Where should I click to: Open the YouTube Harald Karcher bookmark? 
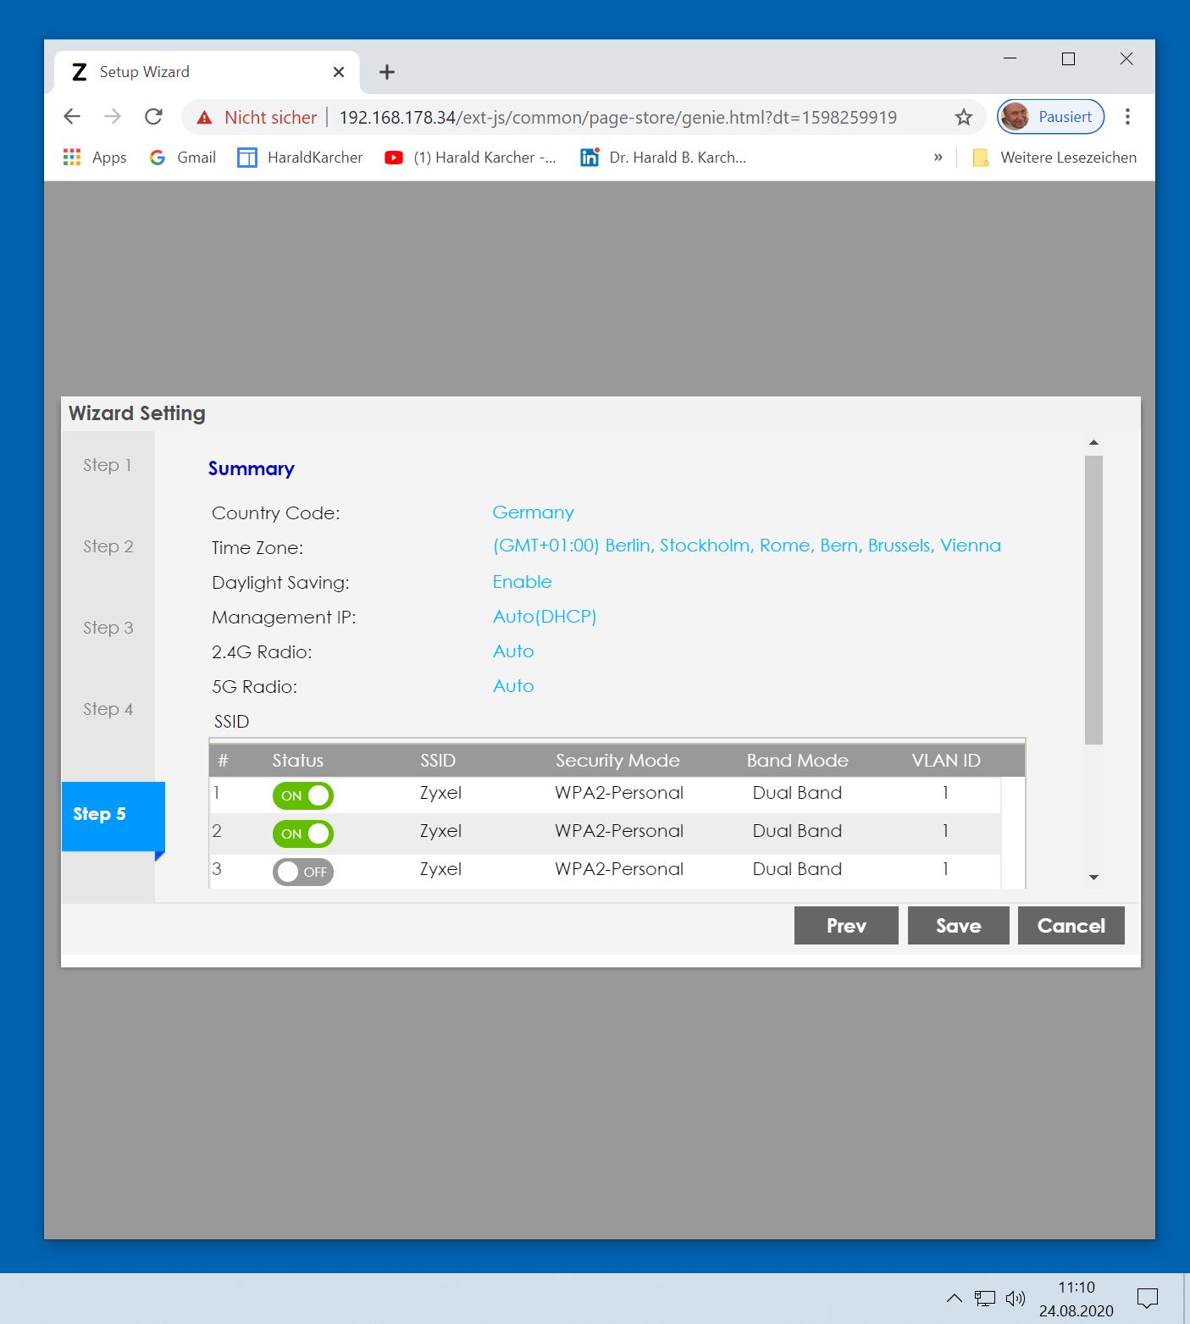click(470, 157)
